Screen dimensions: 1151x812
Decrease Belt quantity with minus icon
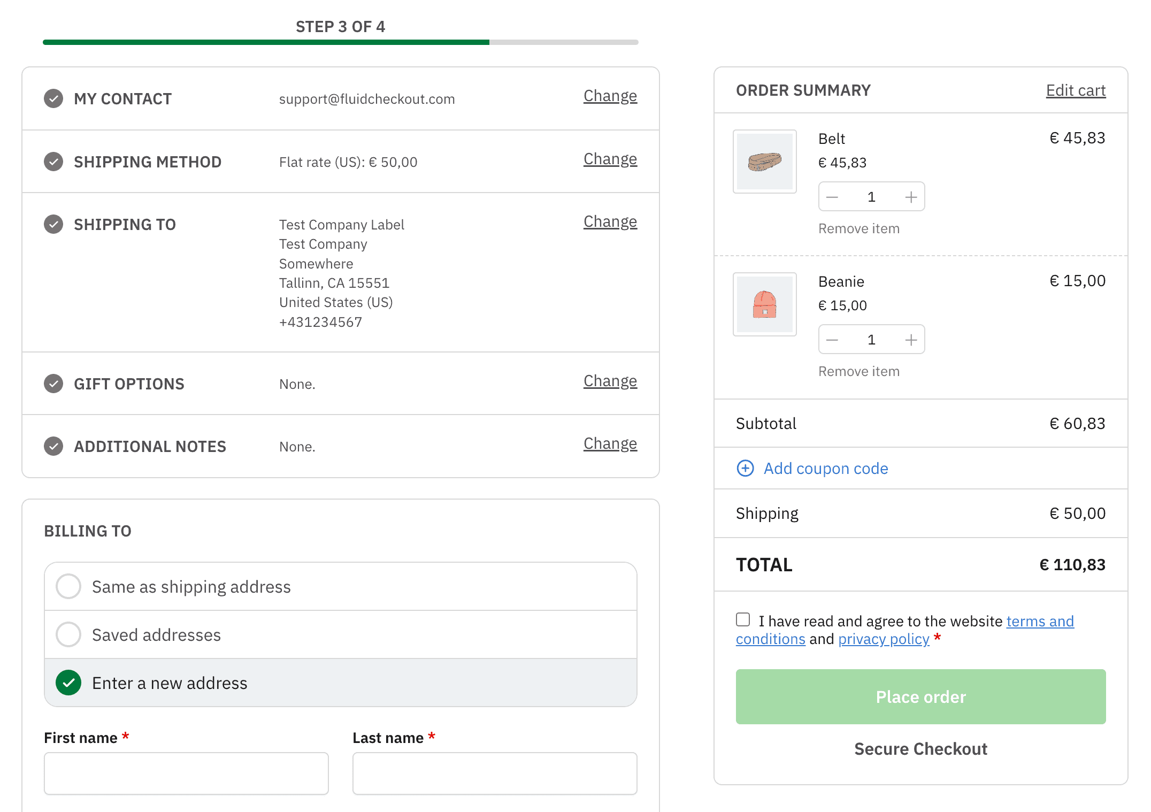[832, 197]
